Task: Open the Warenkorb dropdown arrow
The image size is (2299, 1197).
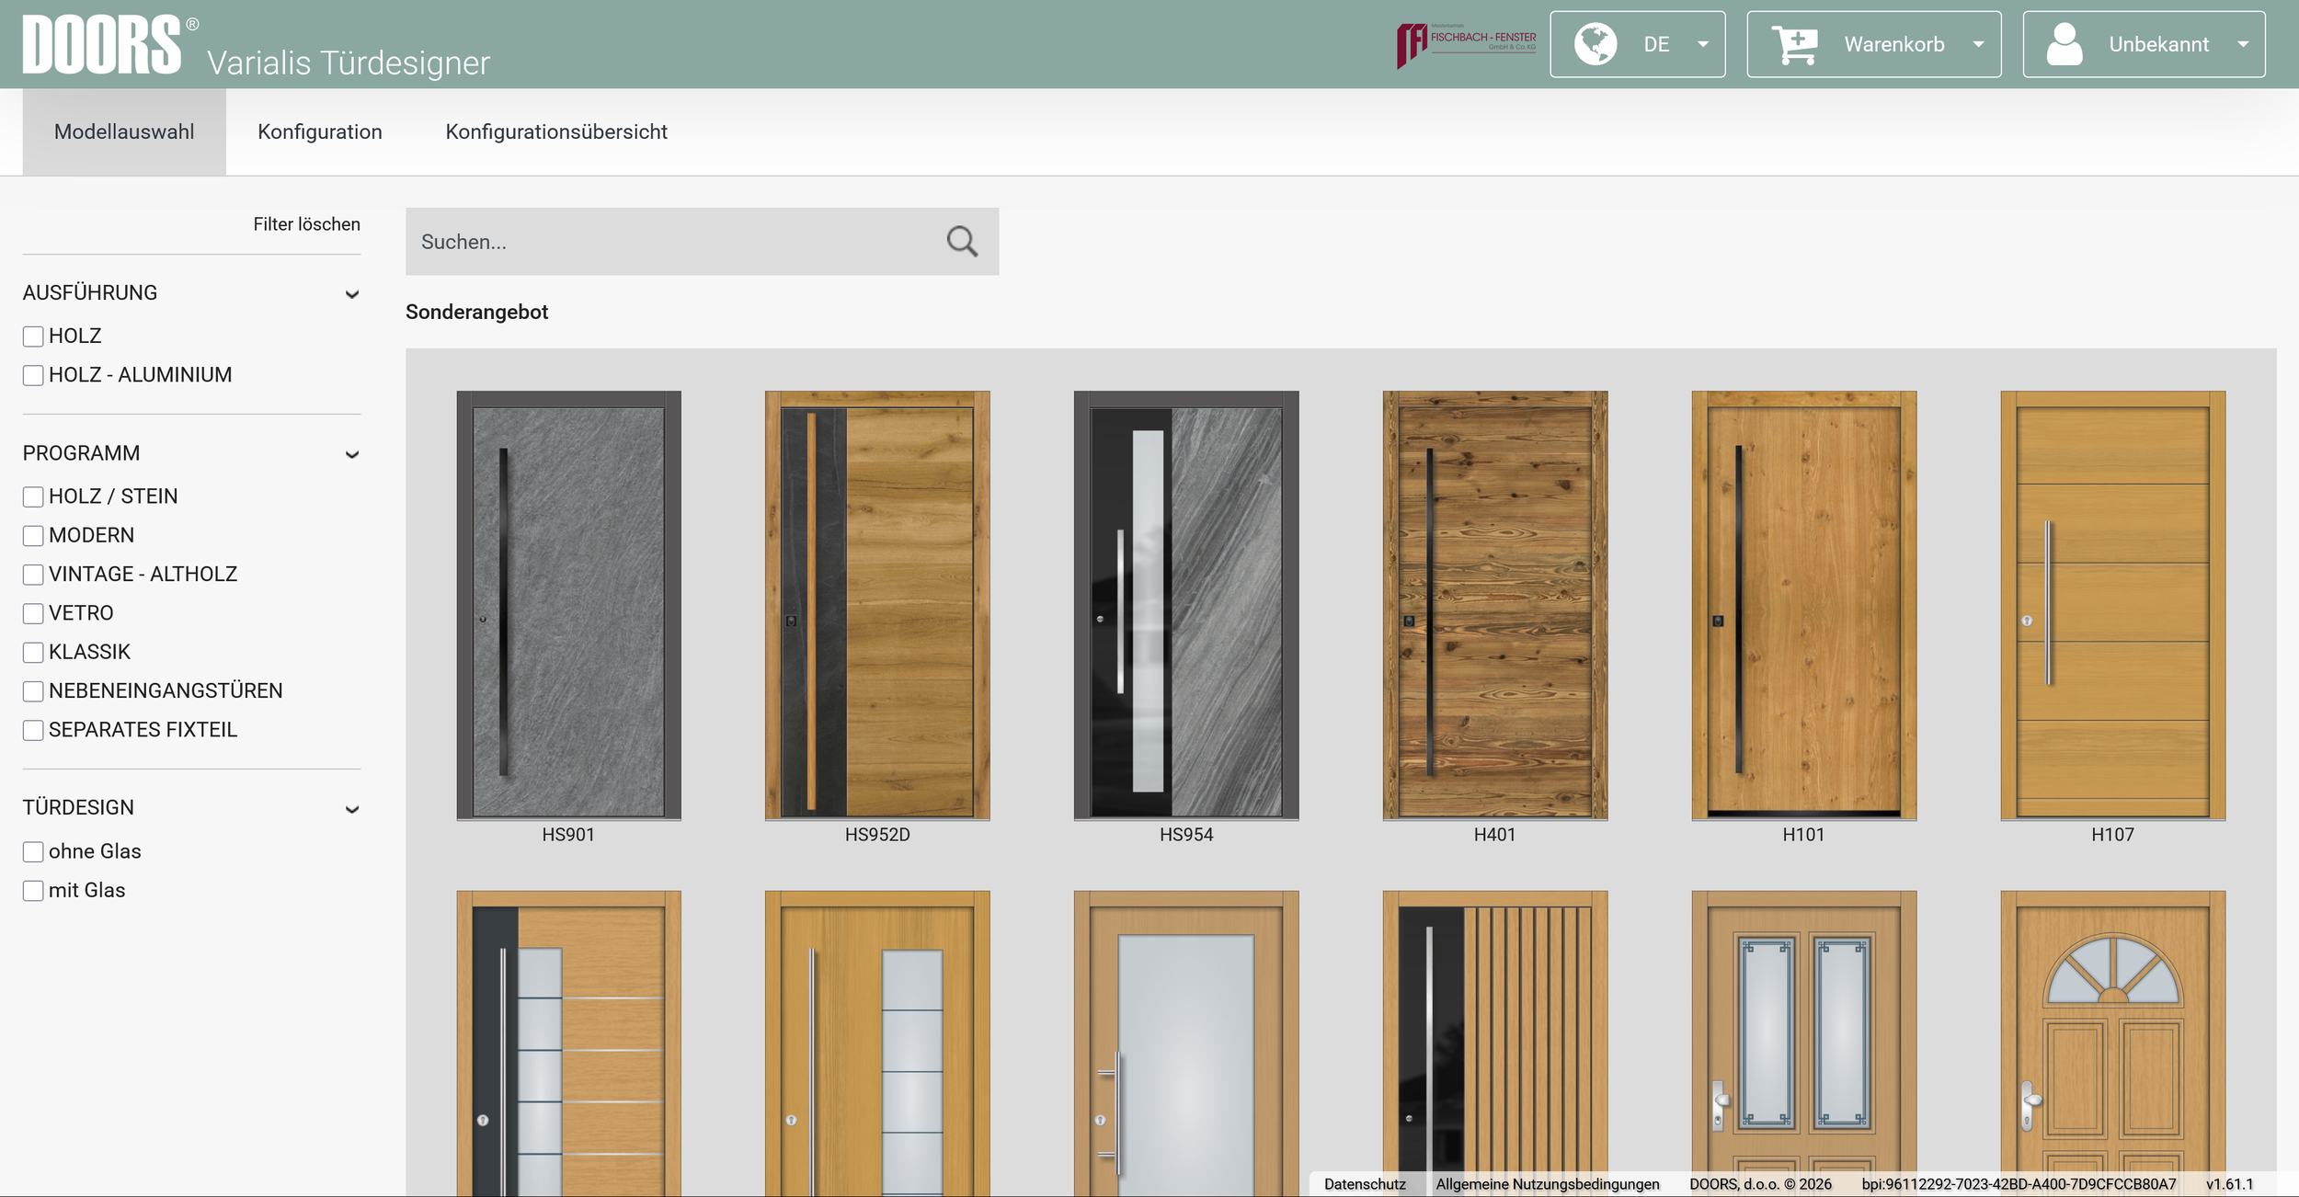Action: click(x=1978, y=44)
